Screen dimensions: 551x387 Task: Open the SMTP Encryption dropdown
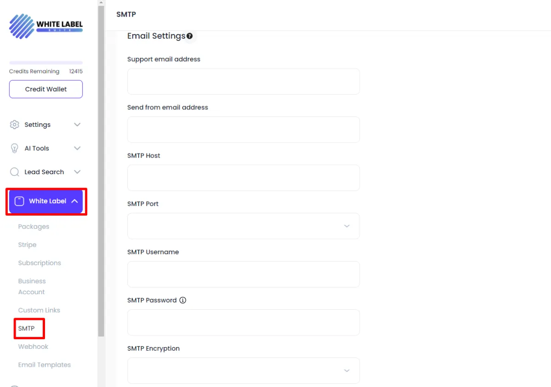(243, 370)
